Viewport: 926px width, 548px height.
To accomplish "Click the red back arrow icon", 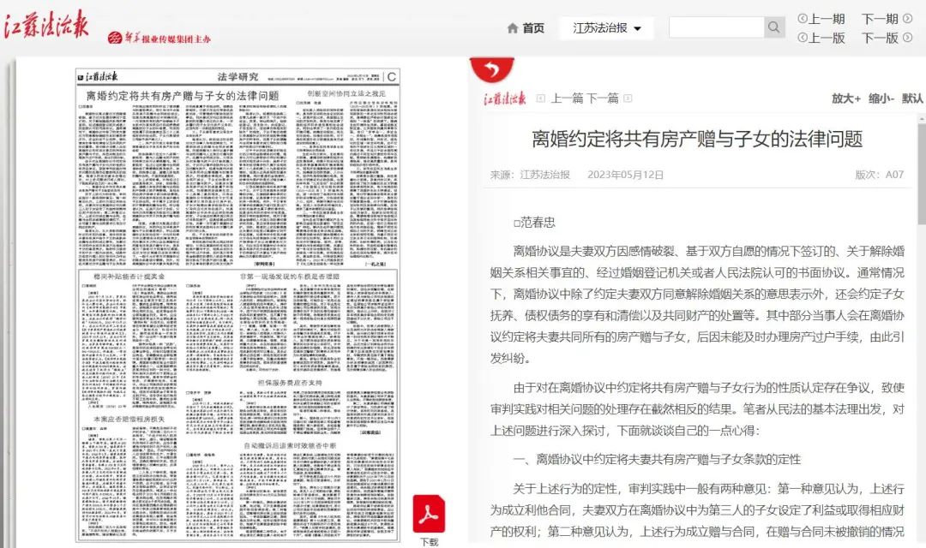I will pyautogui.click(x=491, y=70).
